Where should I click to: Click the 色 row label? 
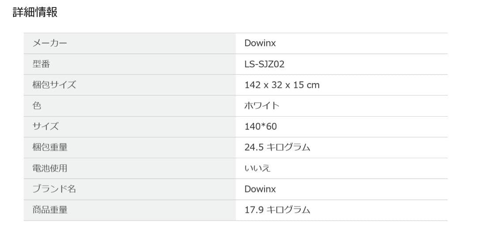(37, 106)
